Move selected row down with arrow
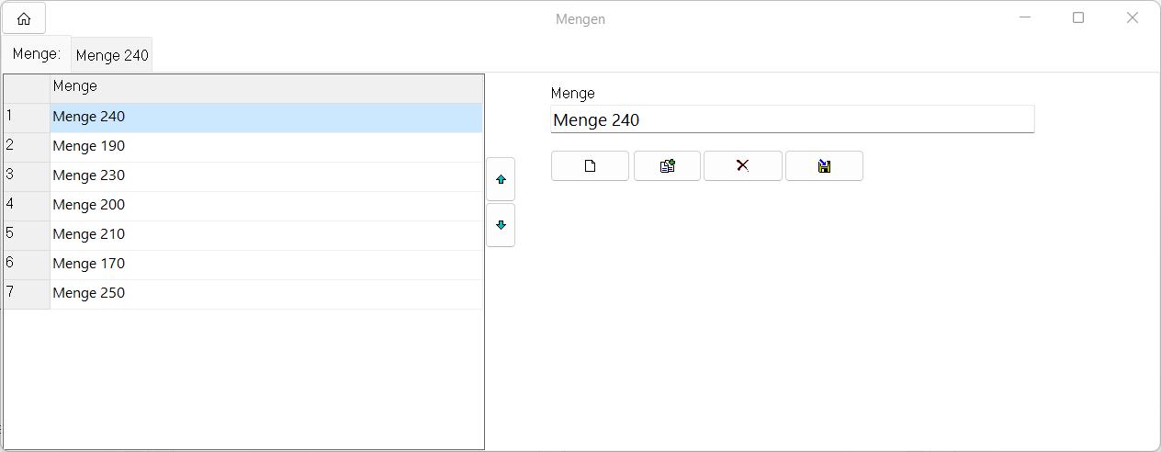This screenshot has width=1161, height=452. click(501, 225)
